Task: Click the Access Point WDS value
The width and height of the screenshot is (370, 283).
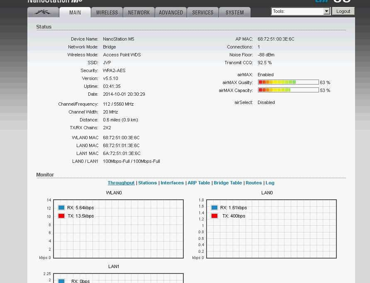Action: click(122, 55)
